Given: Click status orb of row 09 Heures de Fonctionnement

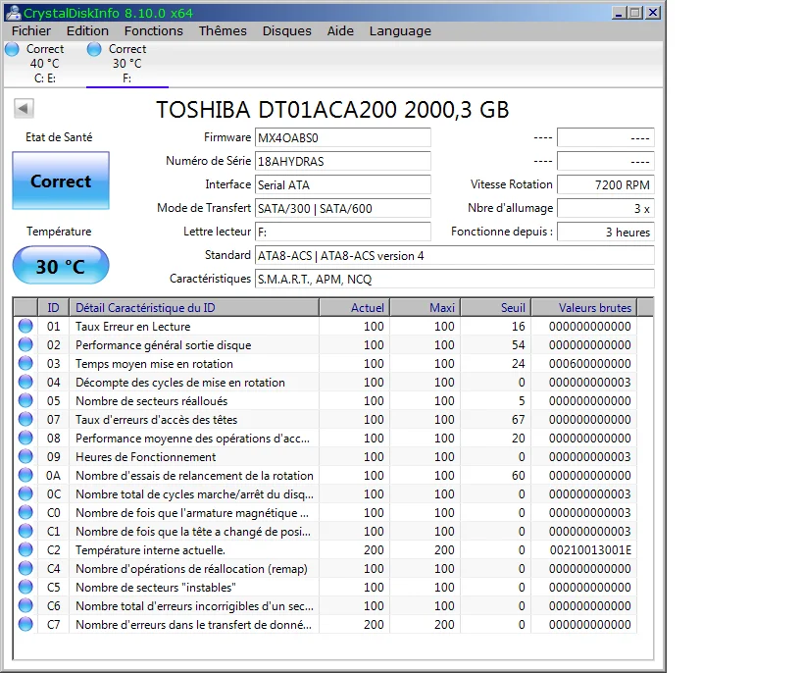Looking at the screenshot, I should (x=25, y=456).
